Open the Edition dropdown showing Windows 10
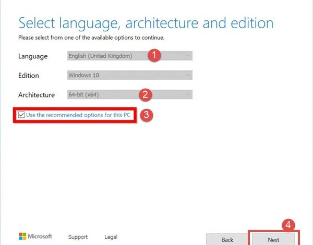 (x=130, y=75)
